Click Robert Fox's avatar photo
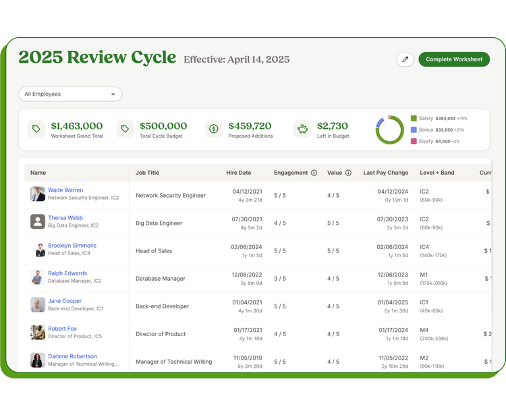 click(38, 333)
